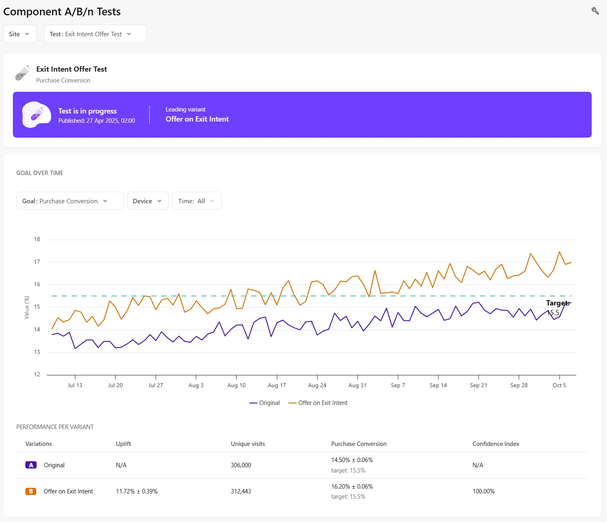Click the GOAL OVER TIME heading

40,173
